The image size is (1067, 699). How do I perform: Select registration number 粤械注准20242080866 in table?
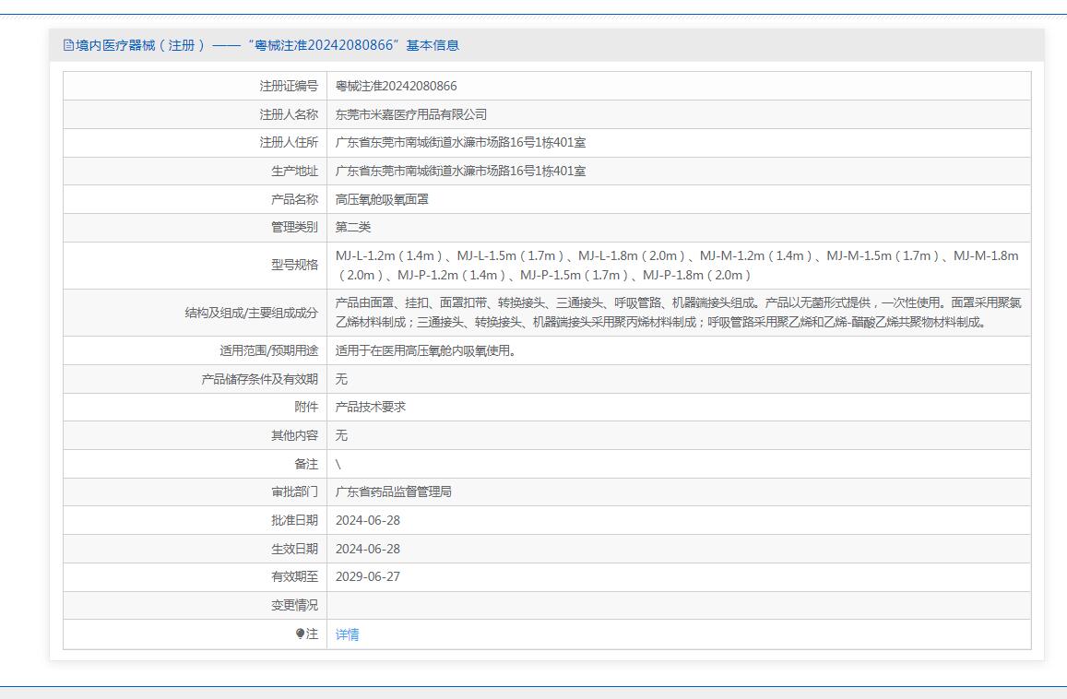click(x=396, y=86)
